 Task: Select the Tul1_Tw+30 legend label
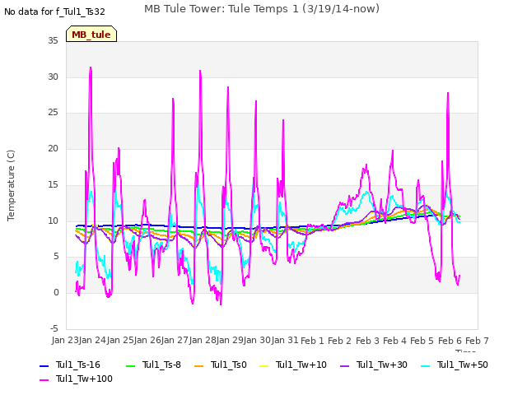[x=382, y=365]
